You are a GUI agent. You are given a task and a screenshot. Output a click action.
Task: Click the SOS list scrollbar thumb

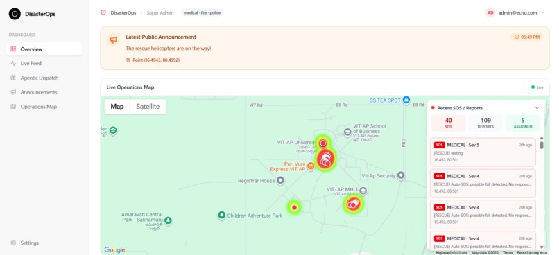click(542, 146)
